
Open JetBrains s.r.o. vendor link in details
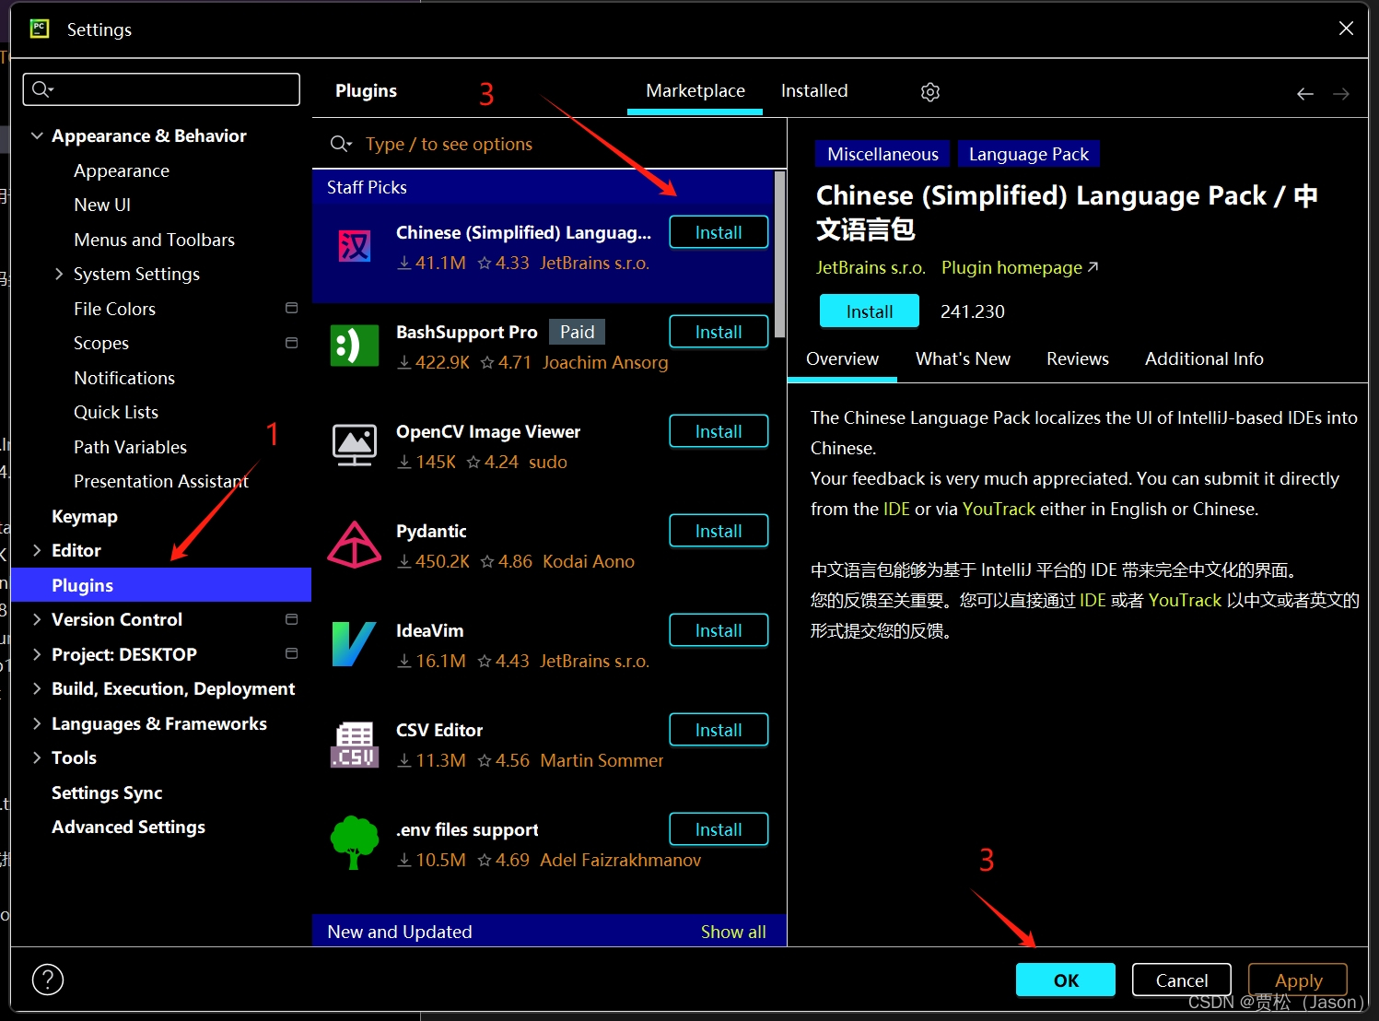(x=871, y=267)
